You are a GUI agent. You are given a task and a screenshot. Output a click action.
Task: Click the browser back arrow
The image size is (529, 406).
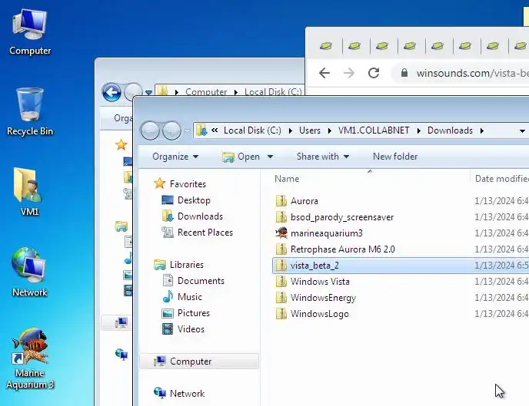[x=324, y=73]
